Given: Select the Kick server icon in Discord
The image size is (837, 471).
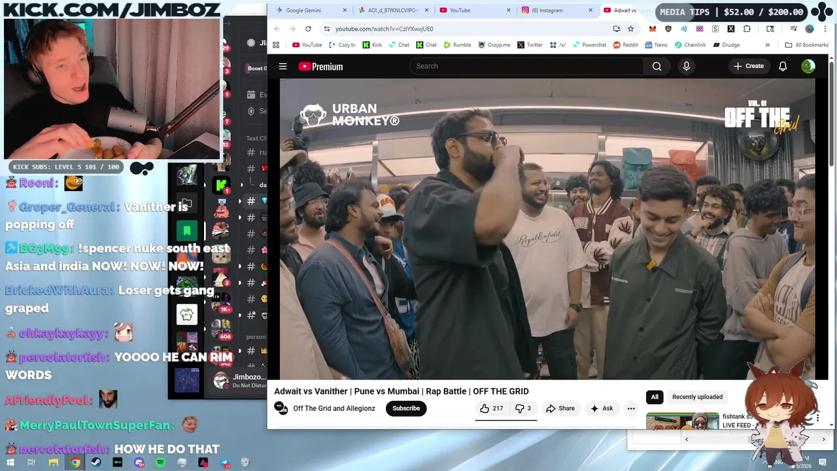Looking at the screenshot, I should [222, 185].
